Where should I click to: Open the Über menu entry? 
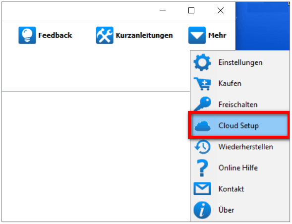[240, 210]
